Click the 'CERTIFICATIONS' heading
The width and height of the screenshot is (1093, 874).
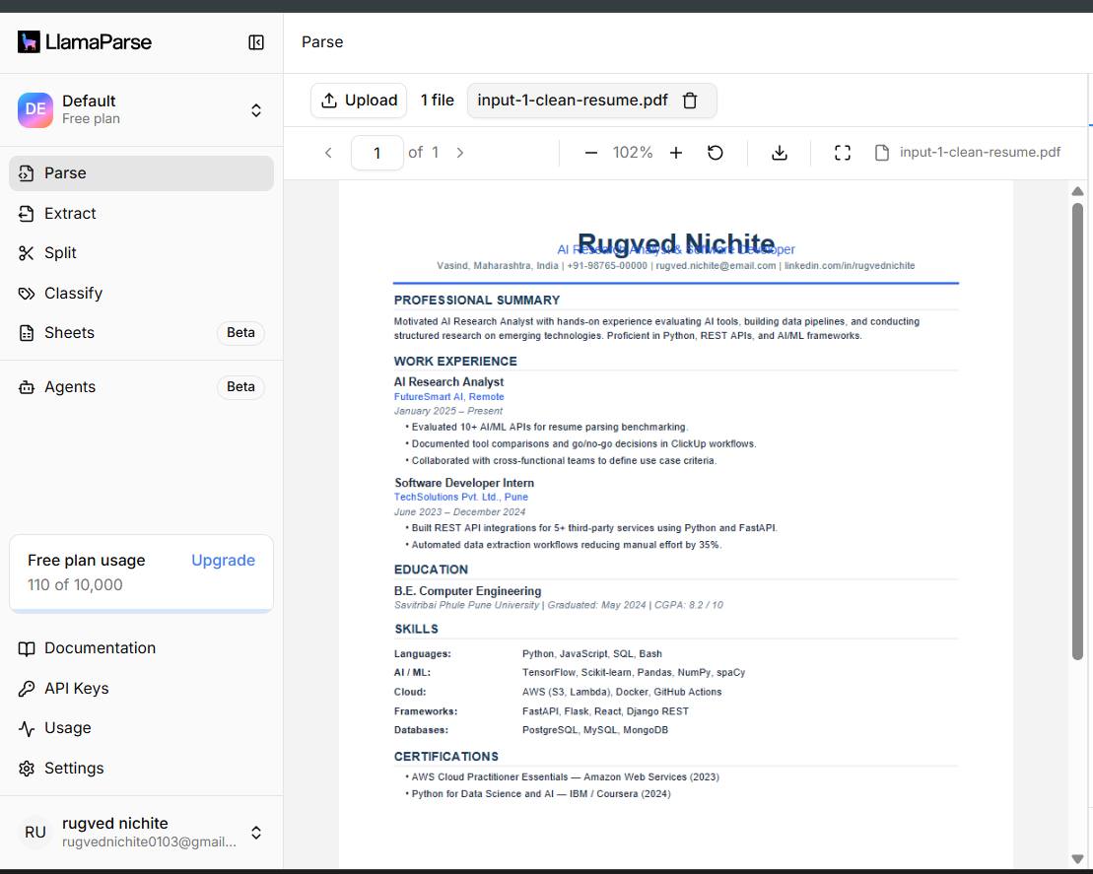(x=446, y=757)
